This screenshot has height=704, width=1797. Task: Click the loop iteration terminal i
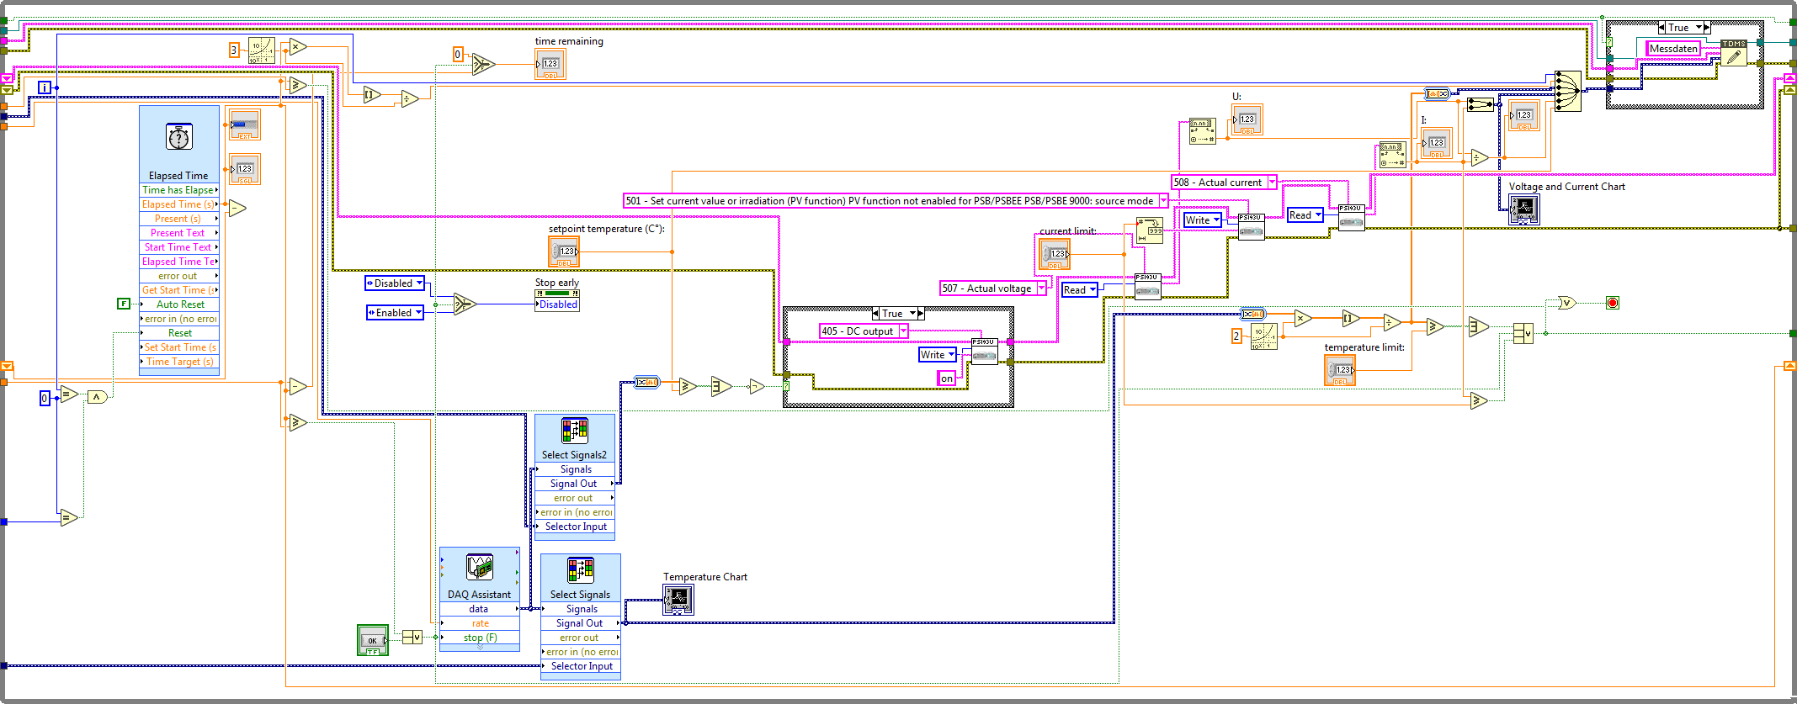(x=45, y=87)
